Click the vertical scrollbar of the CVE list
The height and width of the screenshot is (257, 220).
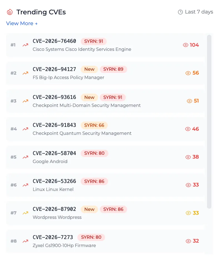click(x=209, y=122)
